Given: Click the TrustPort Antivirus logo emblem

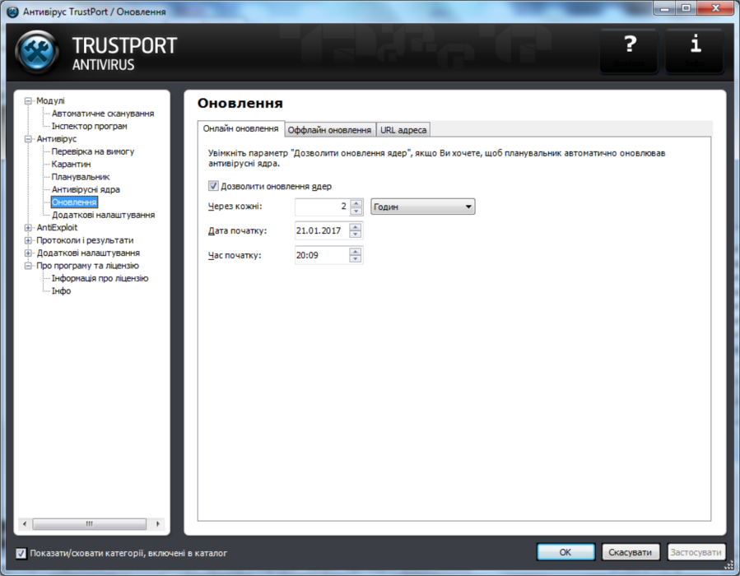Looking at the screenshot, I should tap(36, 49).
